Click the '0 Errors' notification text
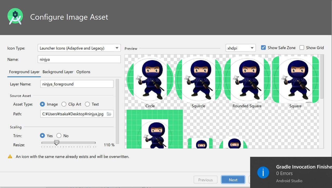This screenshot has height=188, width=332. click(x=284, y=173)
